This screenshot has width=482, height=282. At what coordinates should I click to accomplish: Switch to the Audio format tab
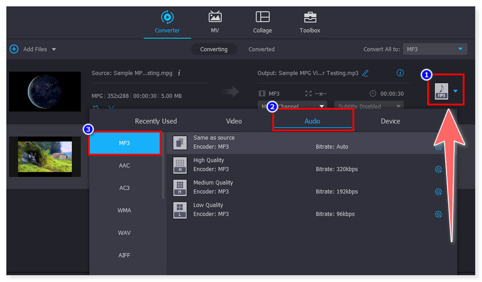tap(312, 121)
